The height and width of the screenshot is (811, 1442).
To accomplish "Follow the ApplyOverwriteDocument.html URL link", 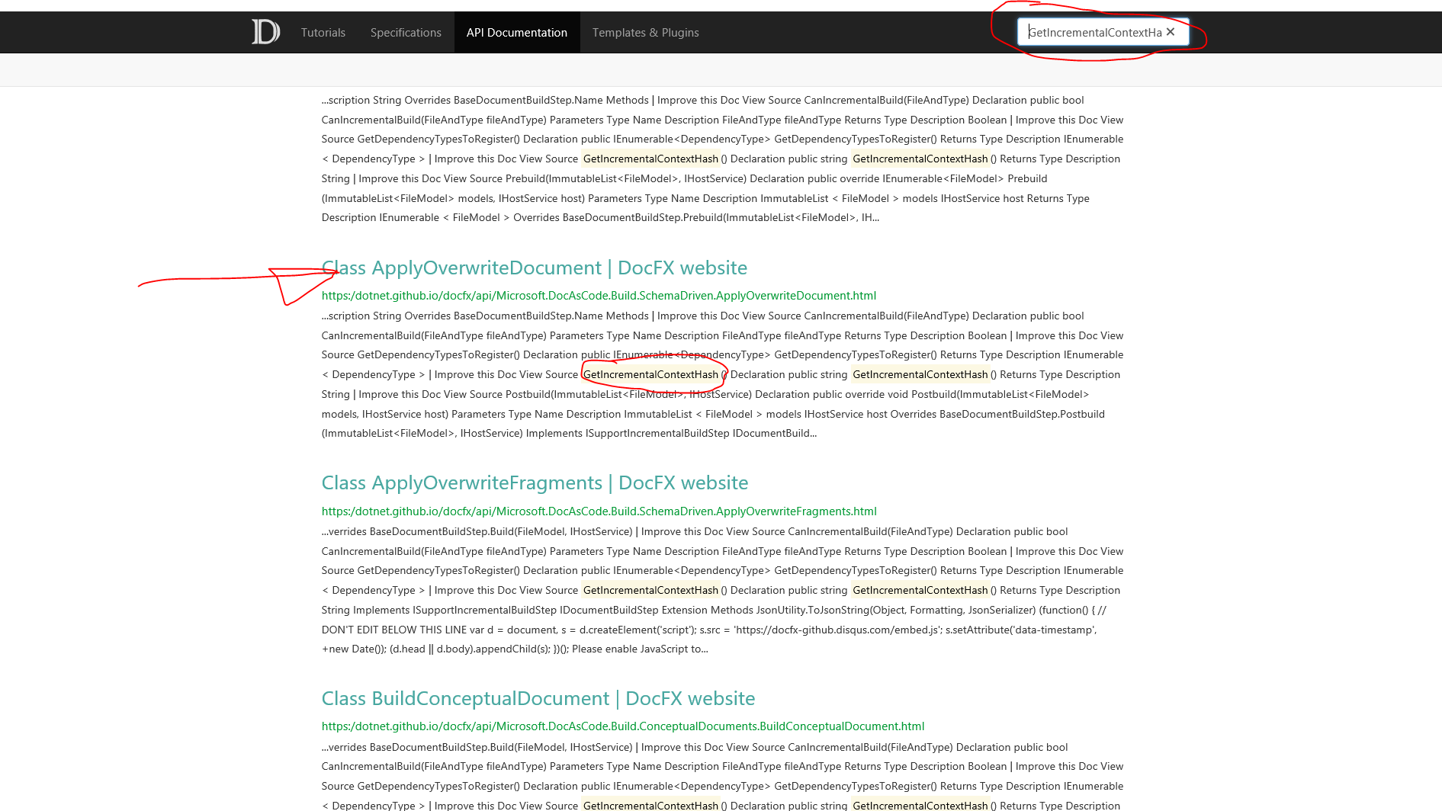I will [599, 296].
